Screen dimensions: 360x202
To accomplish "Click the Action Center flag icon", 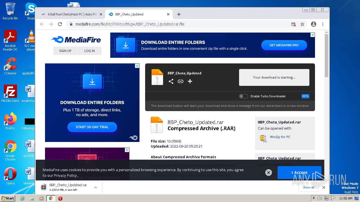I will (333, 198).
